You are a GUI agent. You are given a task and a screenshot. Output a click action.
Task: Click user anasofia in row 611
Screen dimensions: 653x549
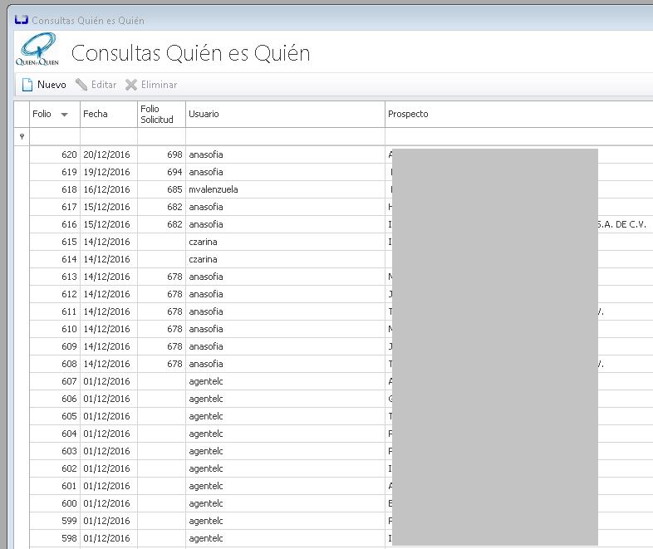tap(206, 311)
